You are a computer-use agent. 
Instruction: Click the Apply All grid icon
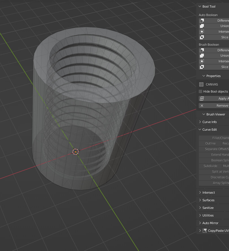(202, 98)
